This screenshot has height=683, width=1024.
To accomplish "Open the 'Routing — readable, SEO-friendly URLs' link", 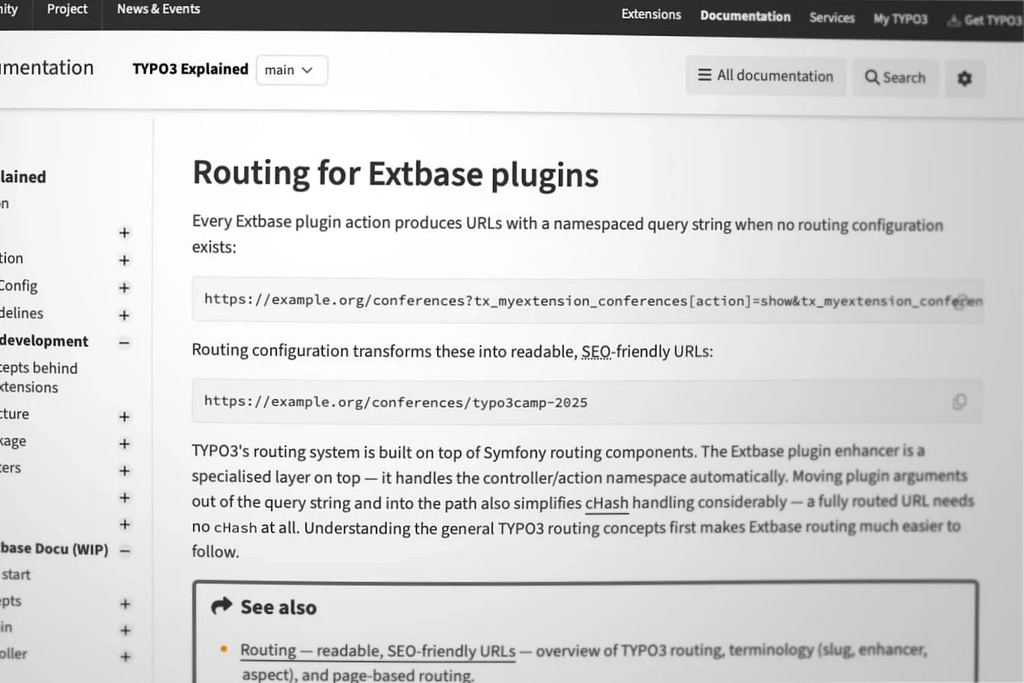I will click(x=378, y=650).
